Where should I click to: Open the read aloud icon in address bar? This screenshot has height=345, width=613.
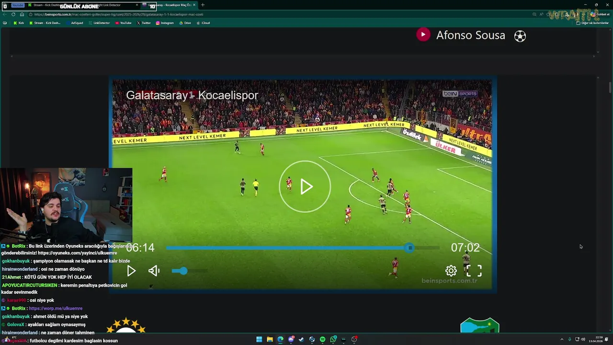click(x=543, y=14)
